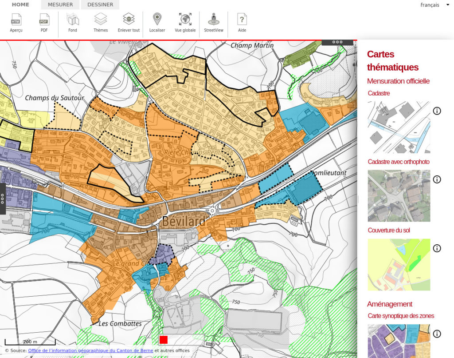Click Enlever tout to remove layers

point(129,23)
